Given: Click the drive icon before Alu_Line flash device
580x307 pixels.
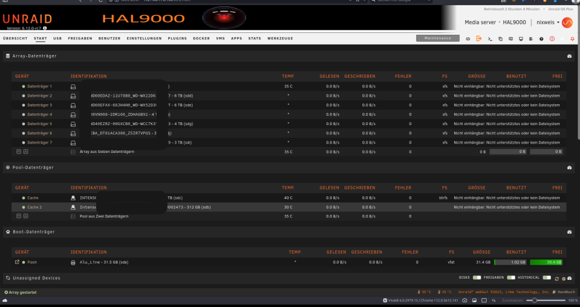Looking at the screenshot, I should (x=73, y=262).
